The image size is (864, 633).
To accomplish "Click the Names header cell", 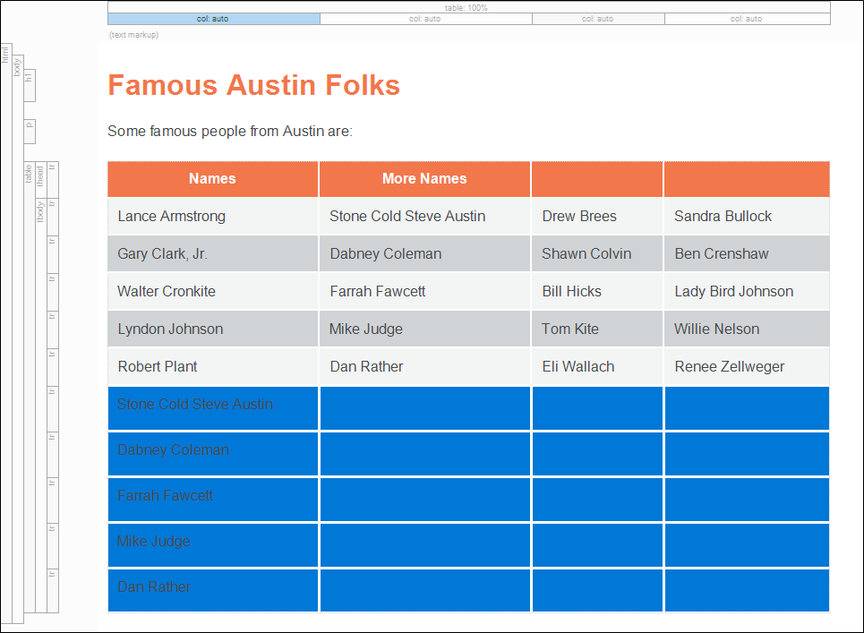I will [213, 178].
